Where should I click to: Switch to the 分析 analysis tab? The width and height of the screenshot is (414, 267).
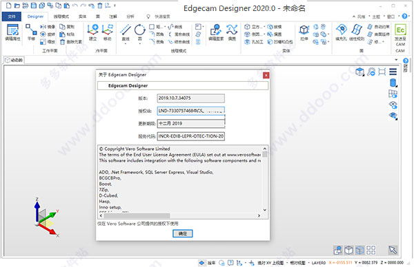(x=130, y=17)
